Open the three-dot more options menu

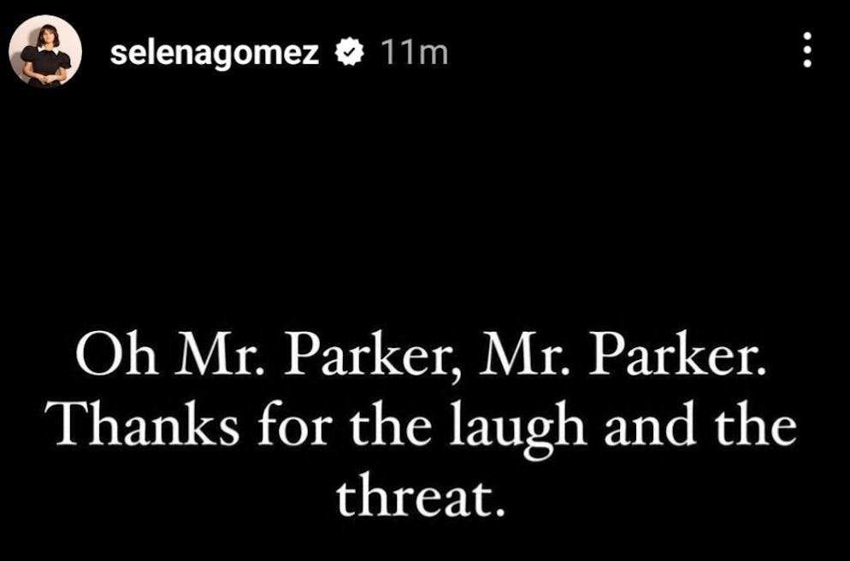[806, 52]
